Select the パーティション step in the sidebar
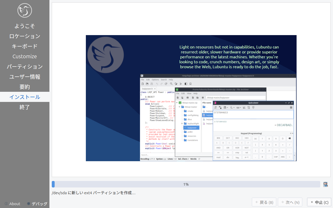The width and height of the screenshot is (333, 208). [25, 67]
